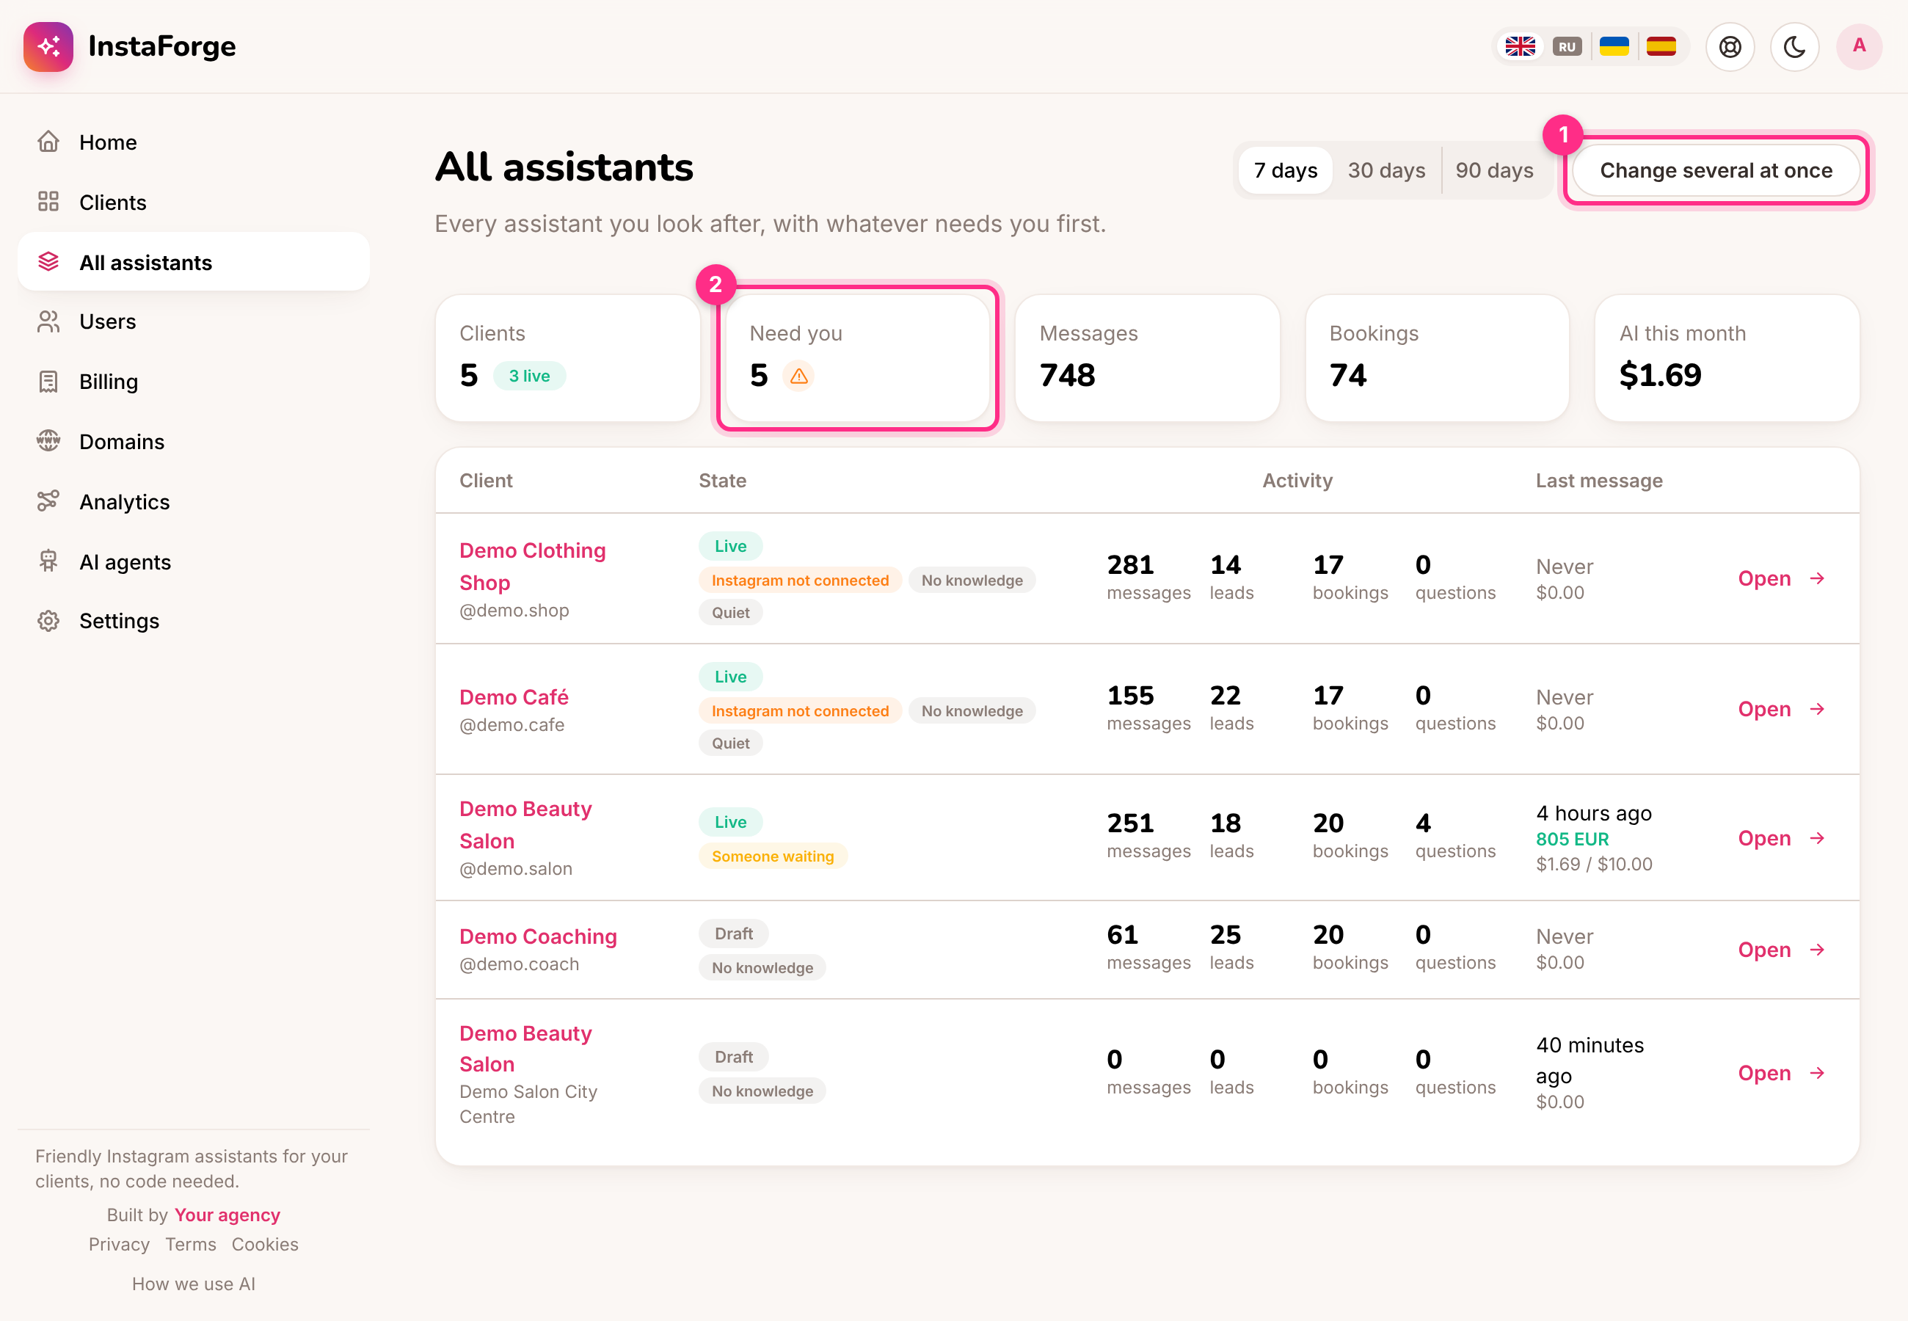1908x1321 pixels.
Task: Click the Demo Coaching client name
Action: coord(538,936)
